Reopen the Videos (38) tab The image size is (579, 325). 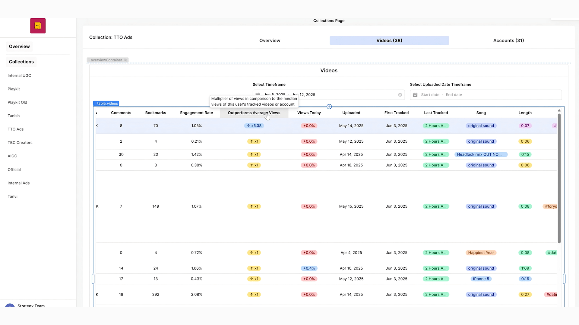click(389, 40)
